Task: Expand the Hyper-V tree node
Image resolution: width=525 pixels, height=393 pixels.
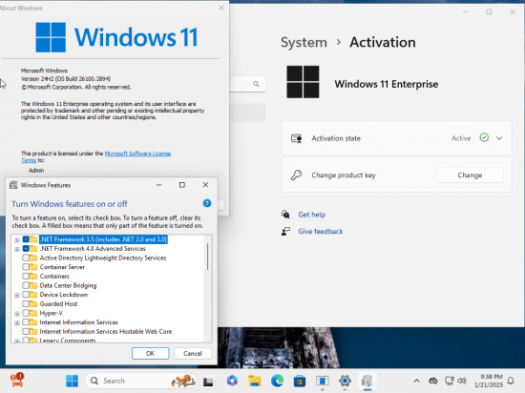Action: pos(17,314)
